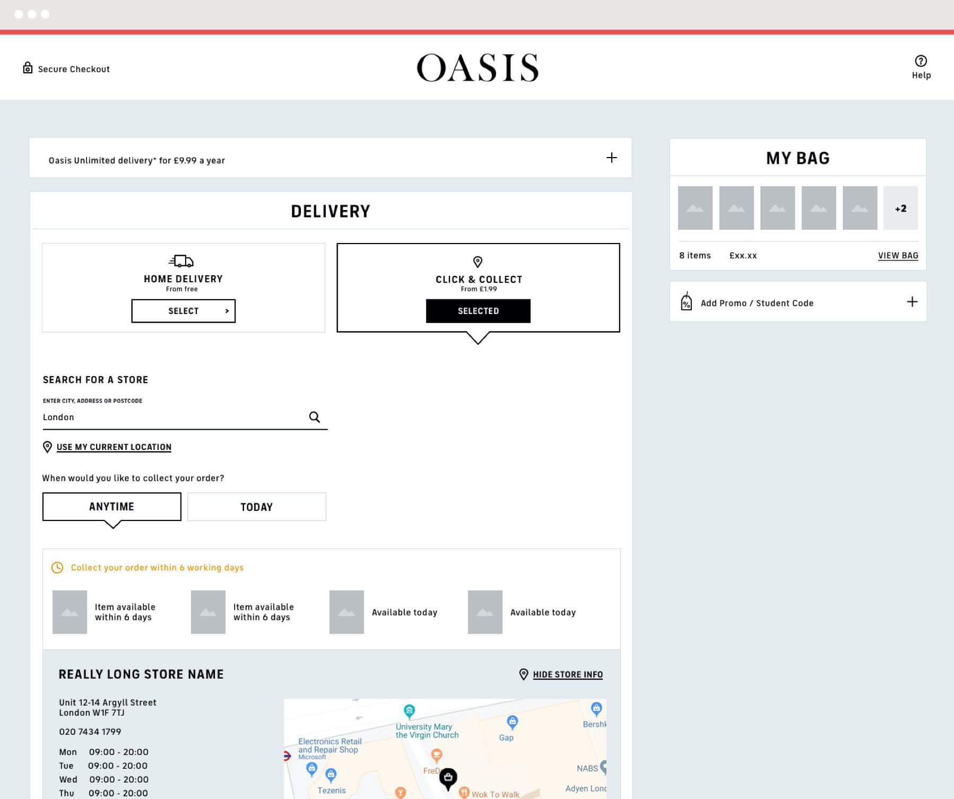Choose the TODAY collection option
The width and height of the screenshot is (954, 799).
click(257, 507)
